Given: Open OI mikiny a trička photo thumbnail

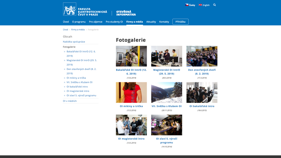Looking at the screenshot, I should pos(131,92).
